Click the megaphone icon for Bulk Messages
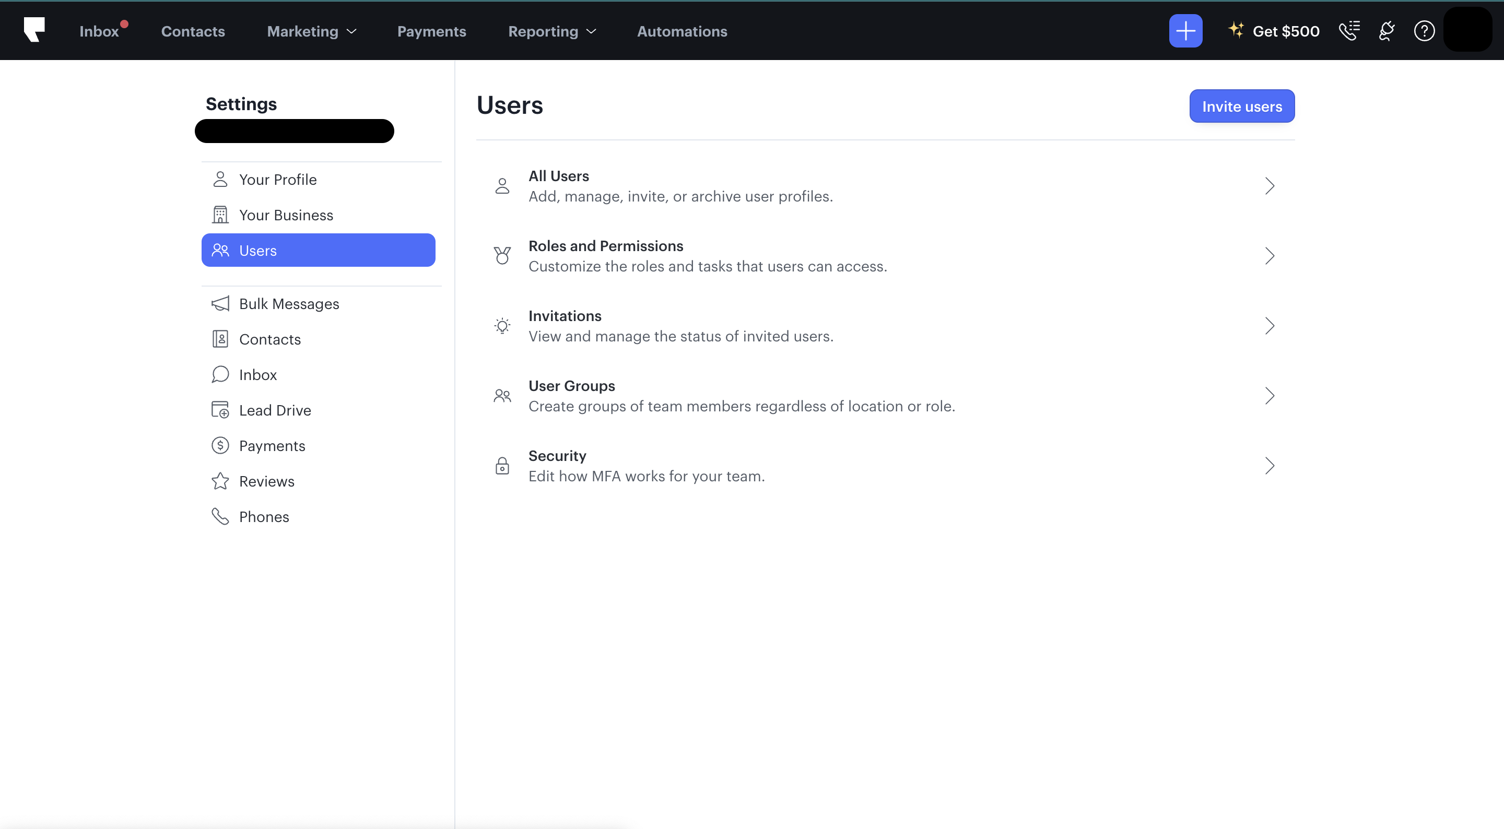Image resolution: width=1504 pixels, height=829 pixels. [x=220, y=304]
